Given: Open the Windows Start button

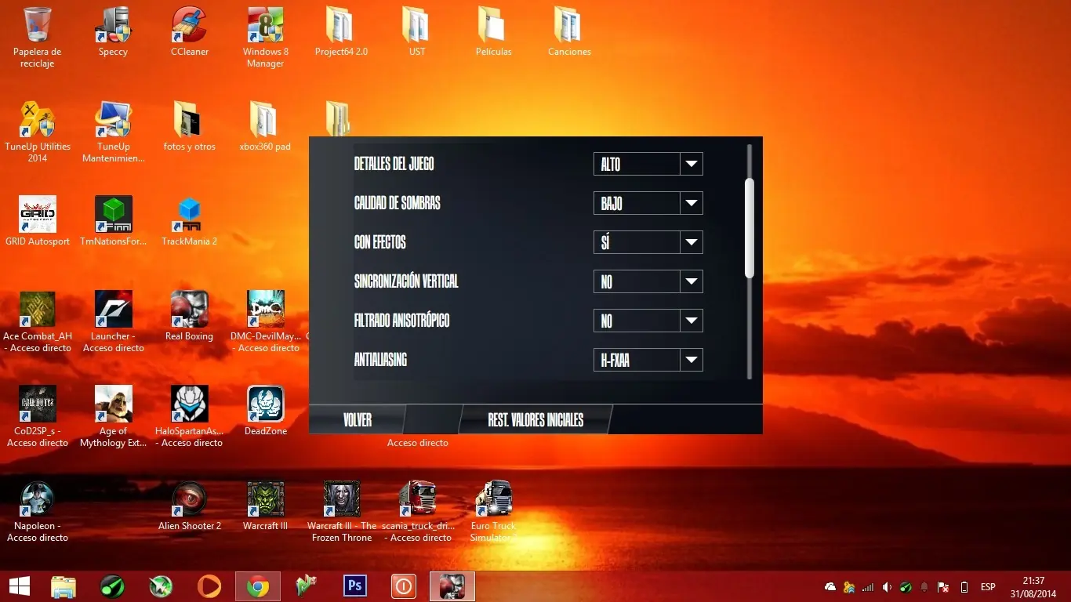Looking at the screenshot, I should tap(19, 586).
